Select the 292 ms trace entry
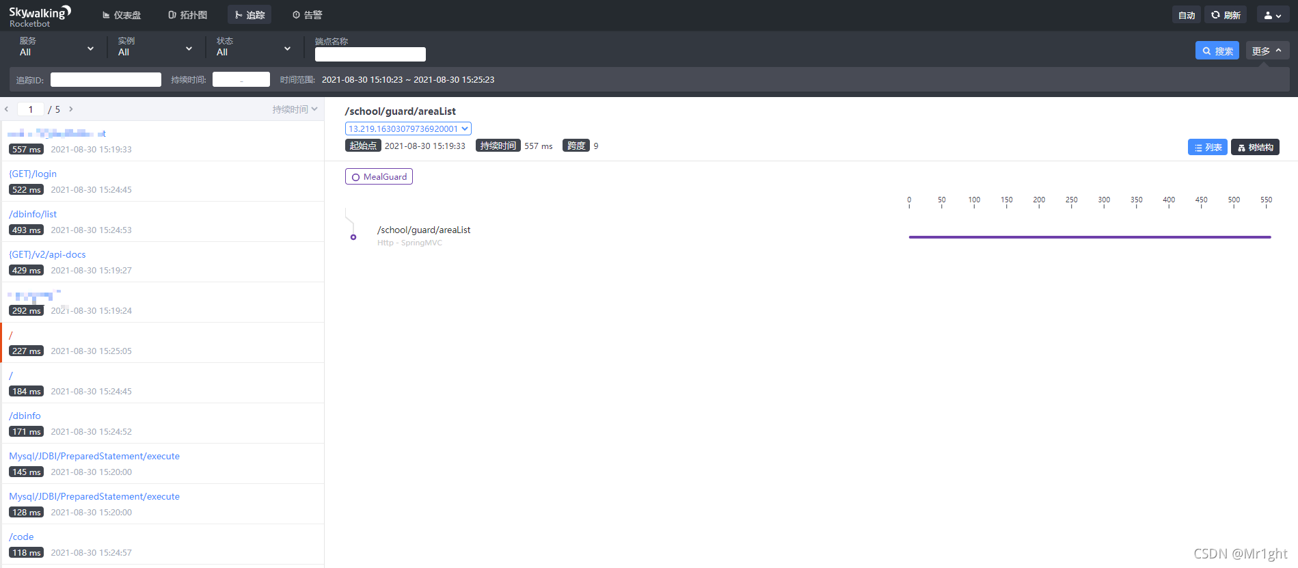The width and height of the screenshot is (1298, 568). point(162,302)
